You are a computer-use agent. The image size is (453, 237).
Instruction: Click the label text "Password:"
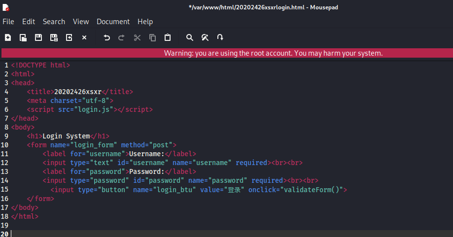[x=147, y=172]
